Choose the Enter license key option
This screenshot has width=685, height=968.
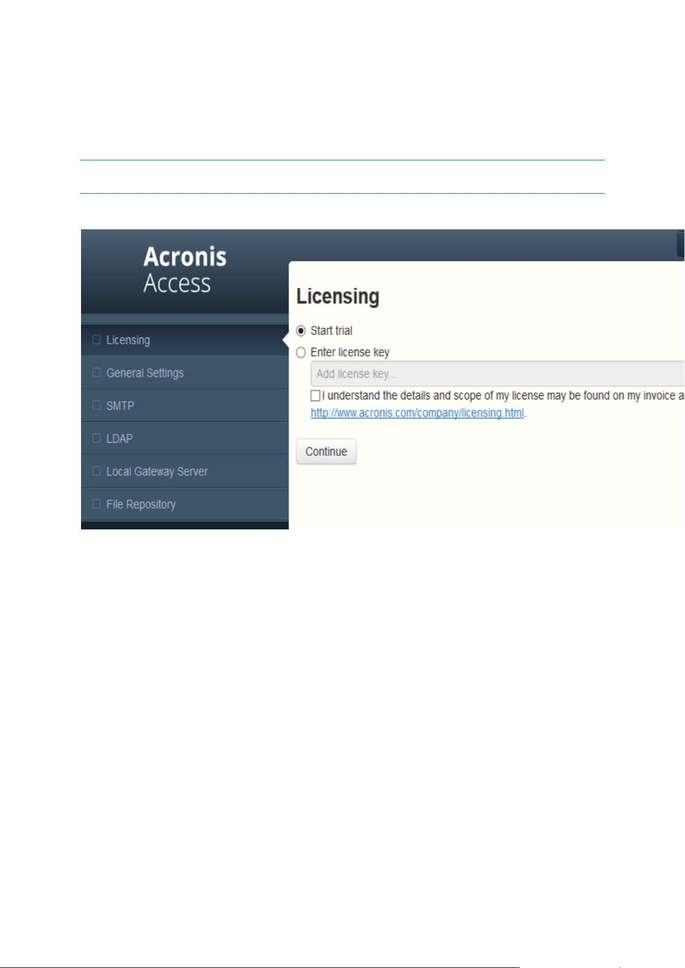pyautogui.click(x=301, y=352)
